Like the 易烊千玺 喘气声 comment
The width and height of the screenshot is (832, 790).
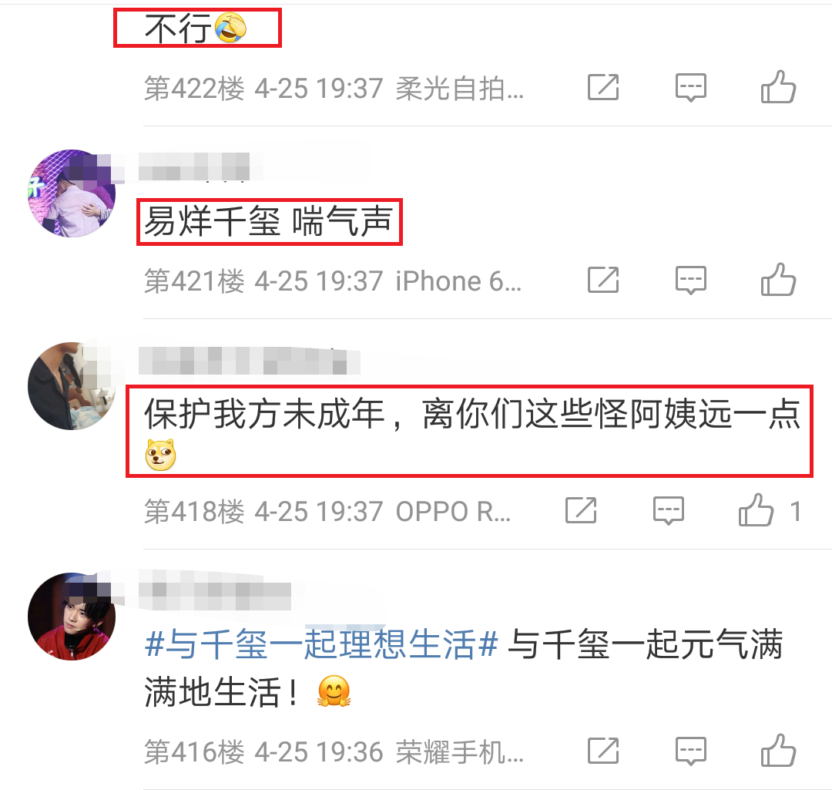point(778,280)
